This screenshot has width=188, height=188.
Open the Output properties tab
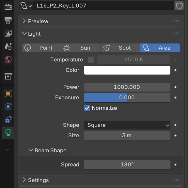8,20
